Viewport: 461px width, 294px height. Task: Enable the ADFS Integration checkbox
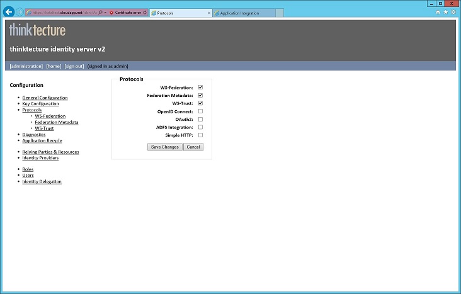click(x=200, y=127)
